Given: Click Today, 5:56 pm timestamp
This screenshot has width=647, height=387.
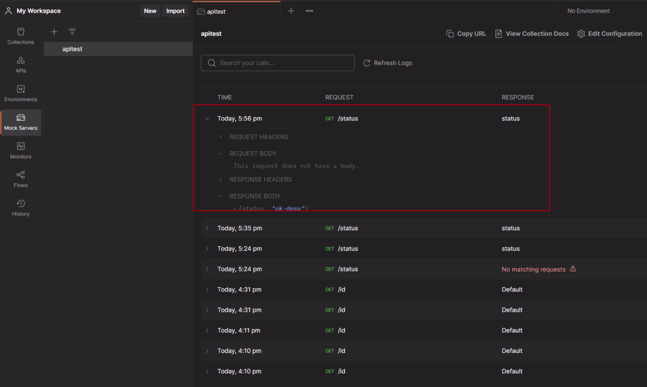Looking at the screenshot, I should point(240,118).
